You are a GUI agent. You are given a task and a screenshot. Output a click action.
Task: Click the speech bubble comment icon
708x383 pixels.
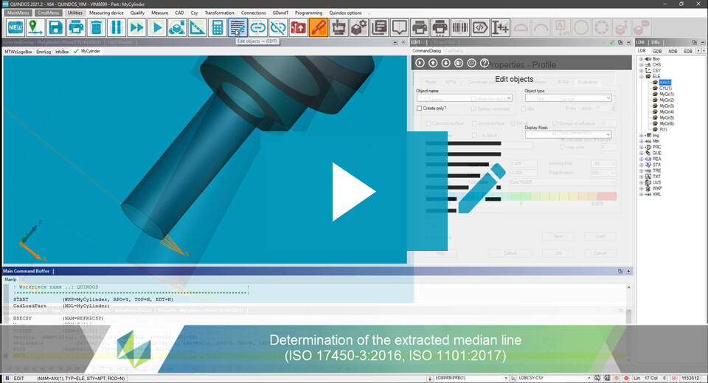pos(400,27)
